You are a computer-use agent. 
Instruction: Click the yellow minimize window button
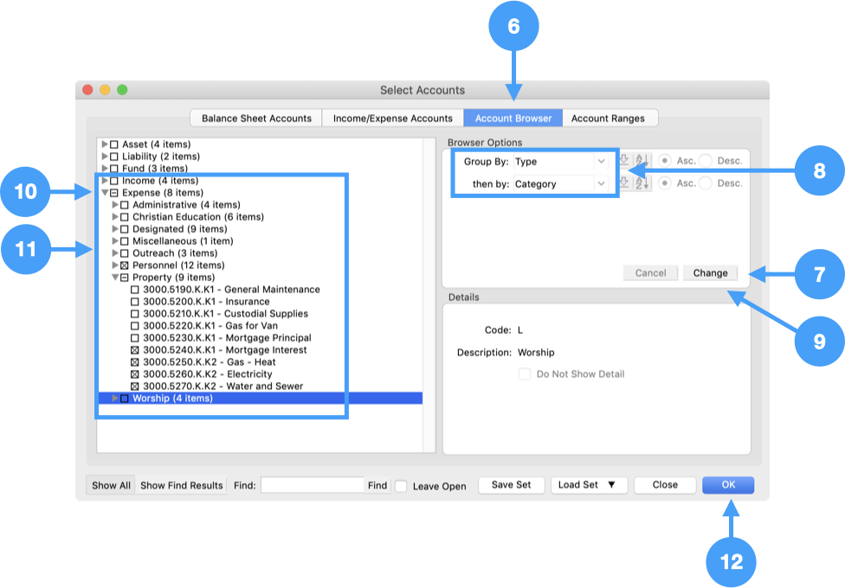105,90
